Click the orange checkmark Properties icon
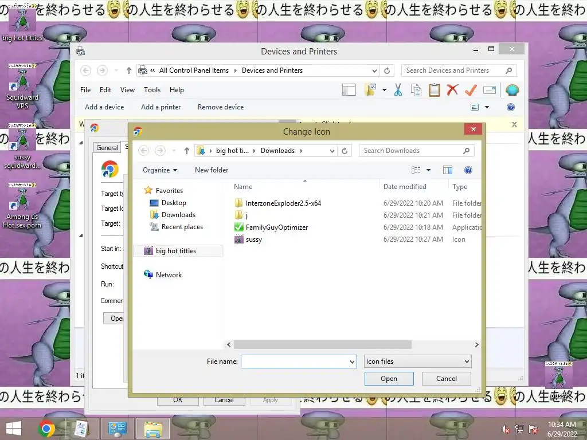587x440 pixels. 471,90
